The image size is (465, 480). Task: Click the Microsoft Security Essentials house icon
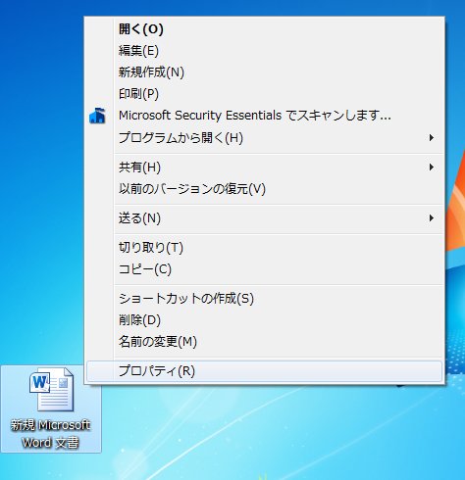[97, 116]
